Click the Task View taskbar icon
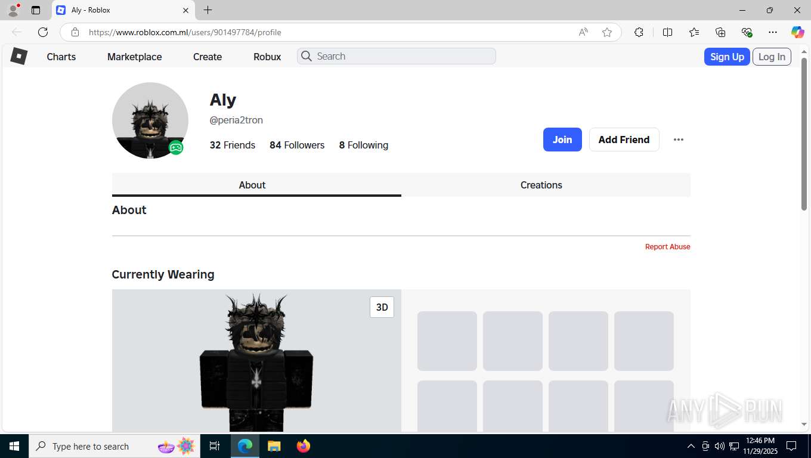 [x=215, y=446]
